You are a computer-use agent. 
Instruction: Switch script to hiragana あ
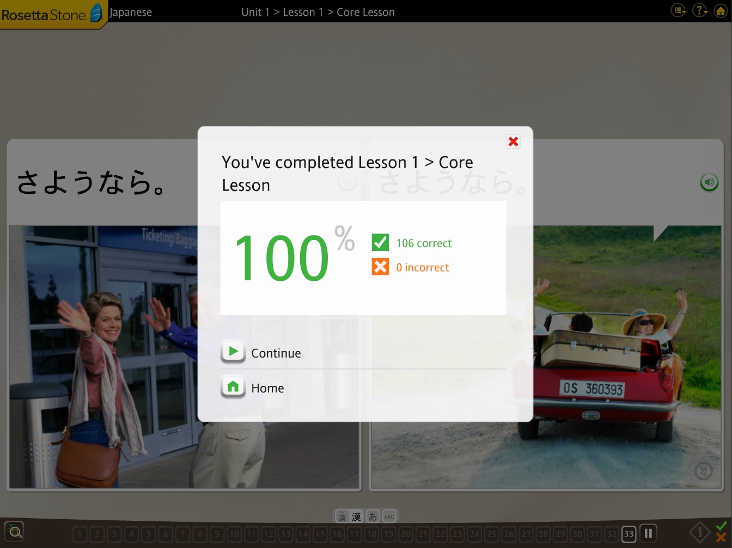coord(373,516)
